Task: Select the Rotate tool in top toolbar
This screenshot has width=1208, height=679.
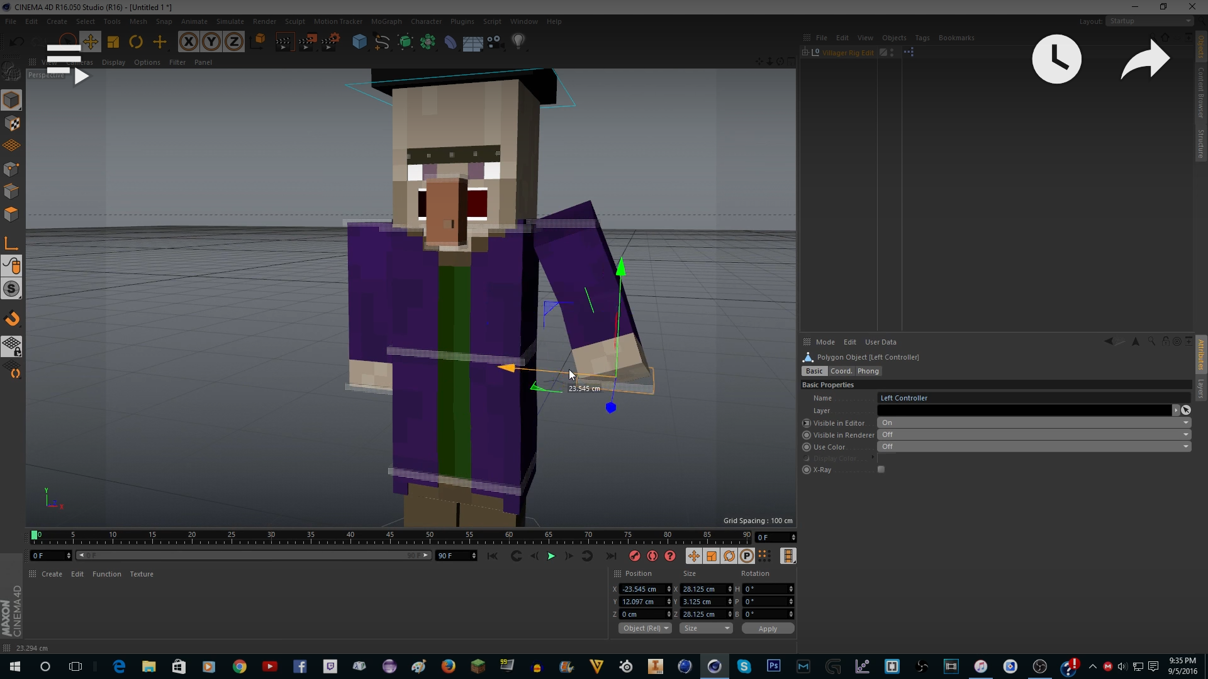Action: 136,42
